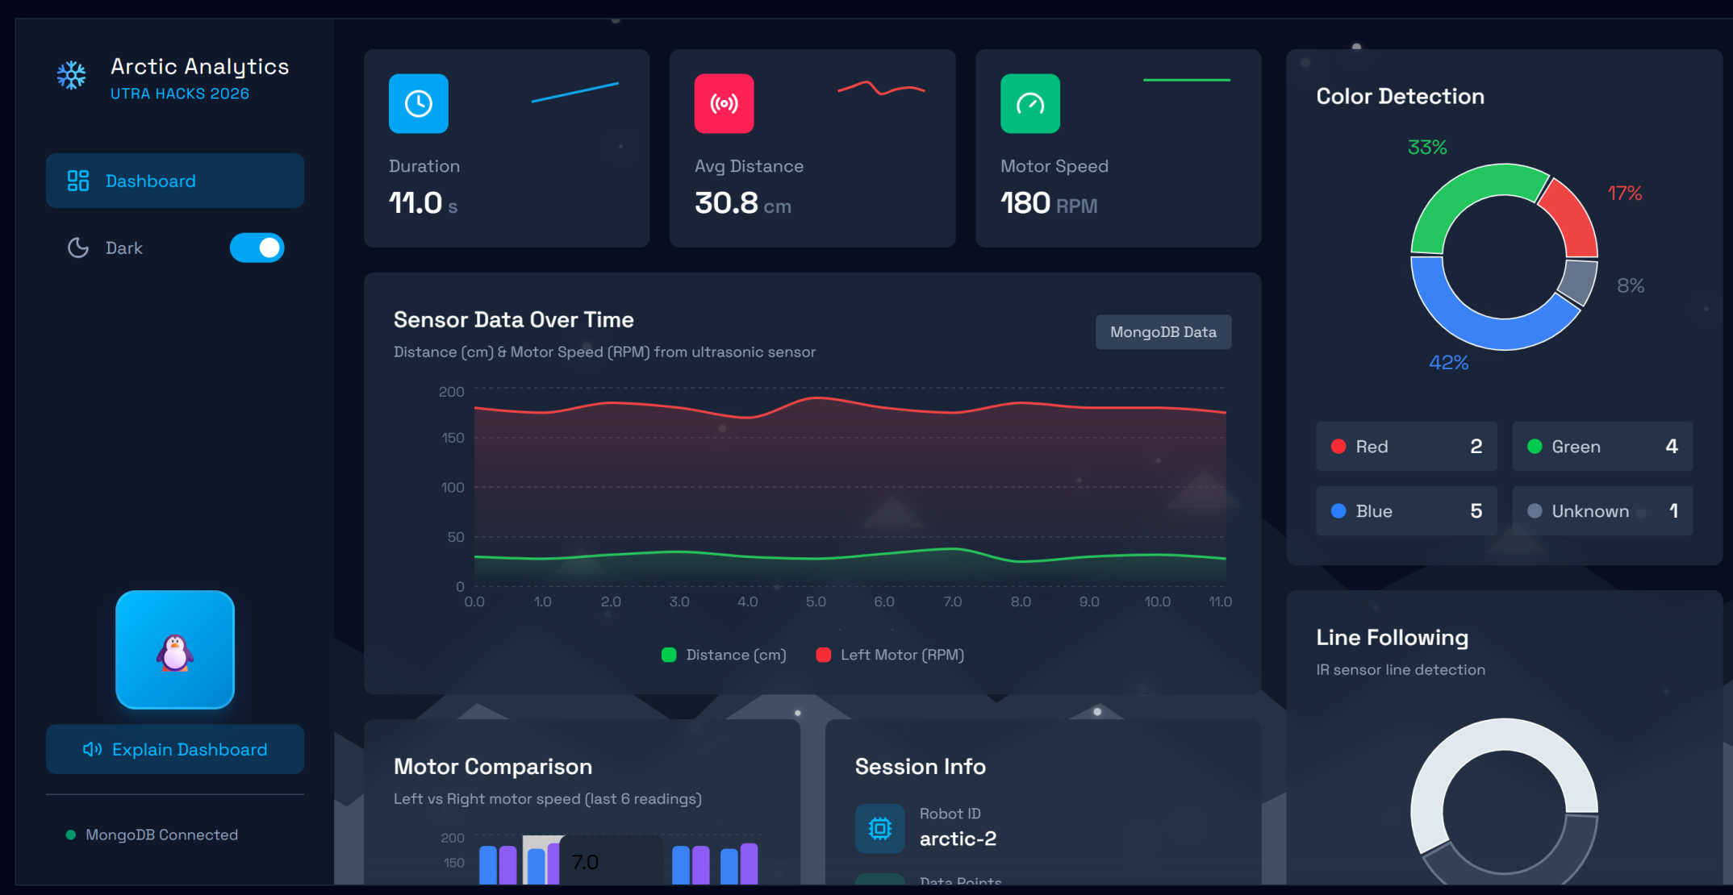
Task: Click the Dashboard grid icon in sidebar
Action: [78, 181]
